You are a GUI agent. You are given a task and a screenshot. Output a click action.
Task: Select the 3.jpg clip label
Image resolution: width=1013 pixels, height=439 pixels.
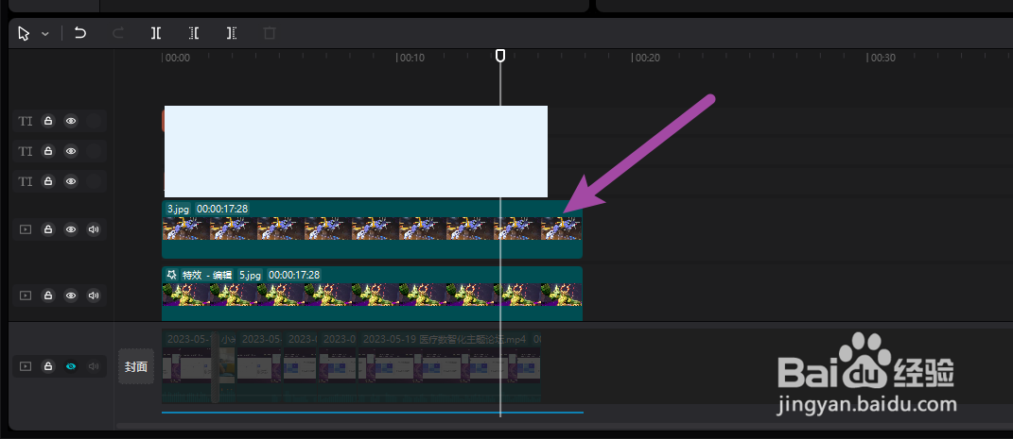point(179,209)
